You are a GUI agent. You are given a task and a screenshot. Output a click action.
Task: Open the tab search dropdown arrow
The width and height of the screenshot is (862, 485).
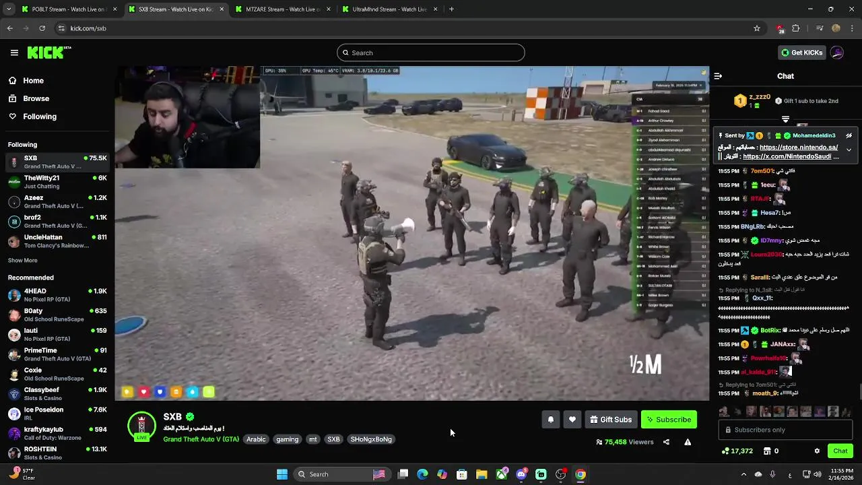point(8,9)
